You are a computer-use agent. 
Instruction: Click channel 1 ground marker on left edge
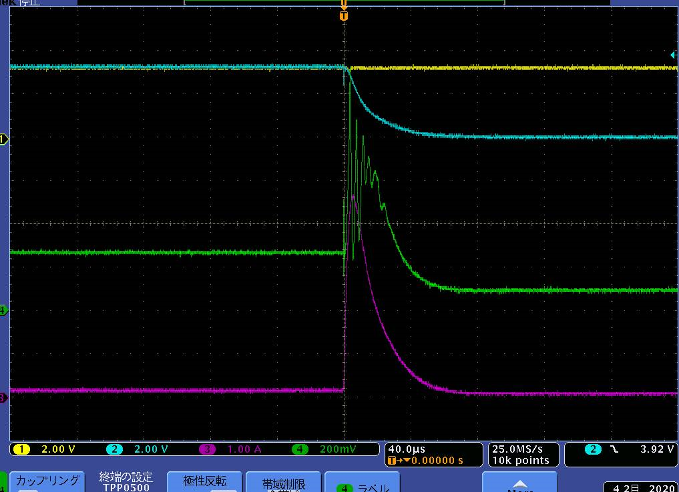coord(3,139)
